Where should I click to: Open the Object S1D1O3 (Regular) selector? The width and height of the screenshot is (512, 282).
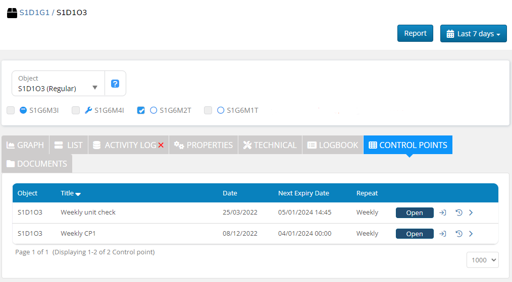(58, 84)
